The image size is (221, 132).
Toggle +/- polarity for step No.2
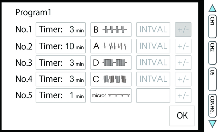point(183,46)
